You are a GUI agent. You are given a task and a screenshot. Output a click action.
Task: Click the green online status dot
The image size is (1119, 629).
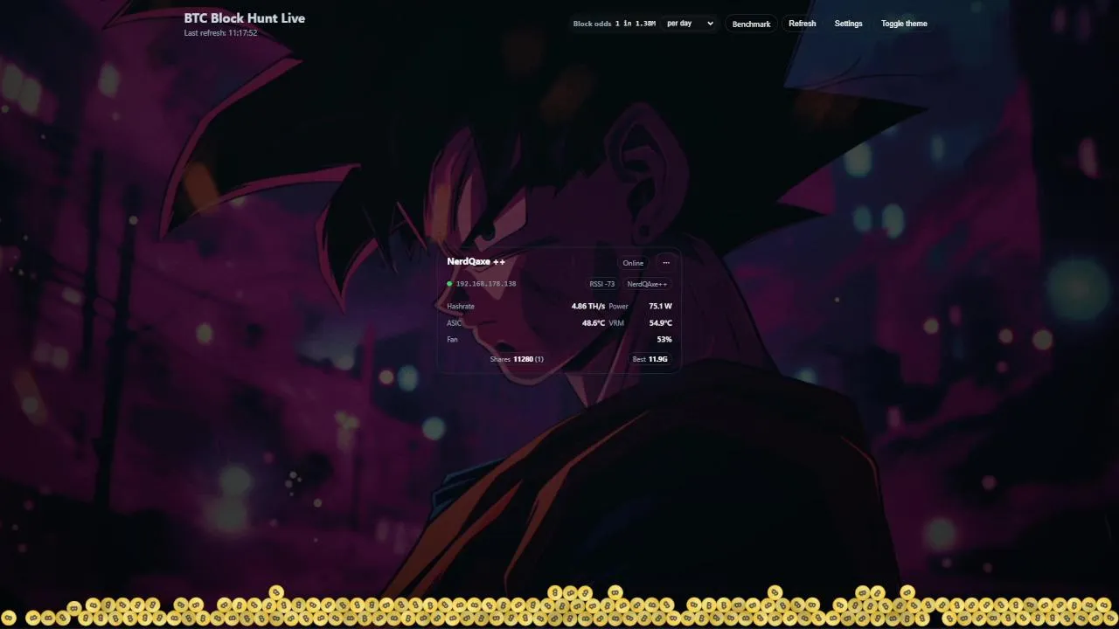point(449,284)
